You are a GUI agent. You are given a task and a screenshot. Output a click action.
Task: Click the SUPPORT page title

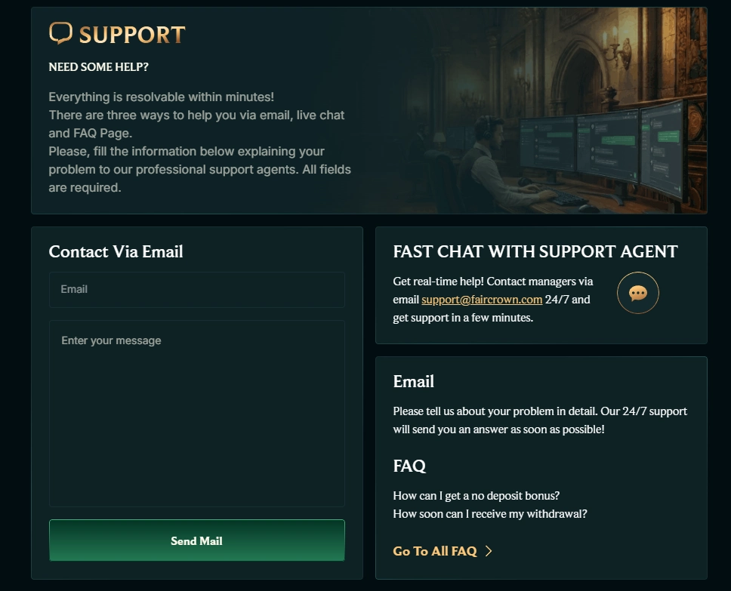tap(131, 35)
